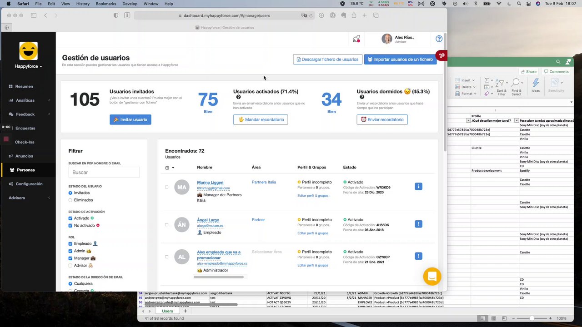Click Safari sidebar toggle icon
Viewport: 582px width, 327px height.
(33, 15)
